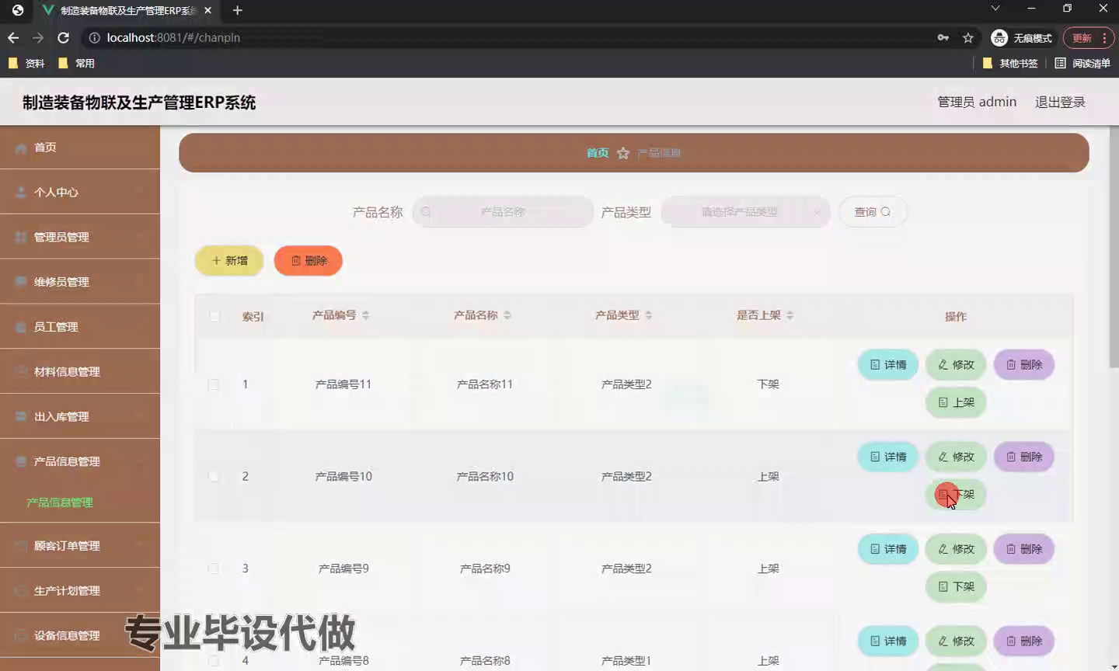
Task: Go back using the browser back arrow
Action: (x=13, y=37)
